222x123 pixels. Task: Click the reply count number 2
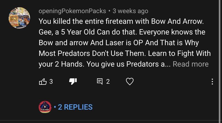[108, 82]
